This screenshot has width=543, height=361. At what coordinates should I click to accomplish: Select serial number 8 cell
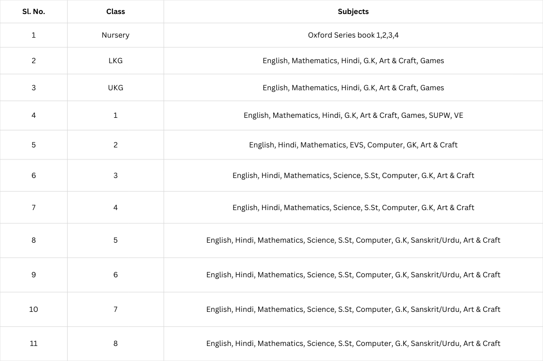point(34,240)
